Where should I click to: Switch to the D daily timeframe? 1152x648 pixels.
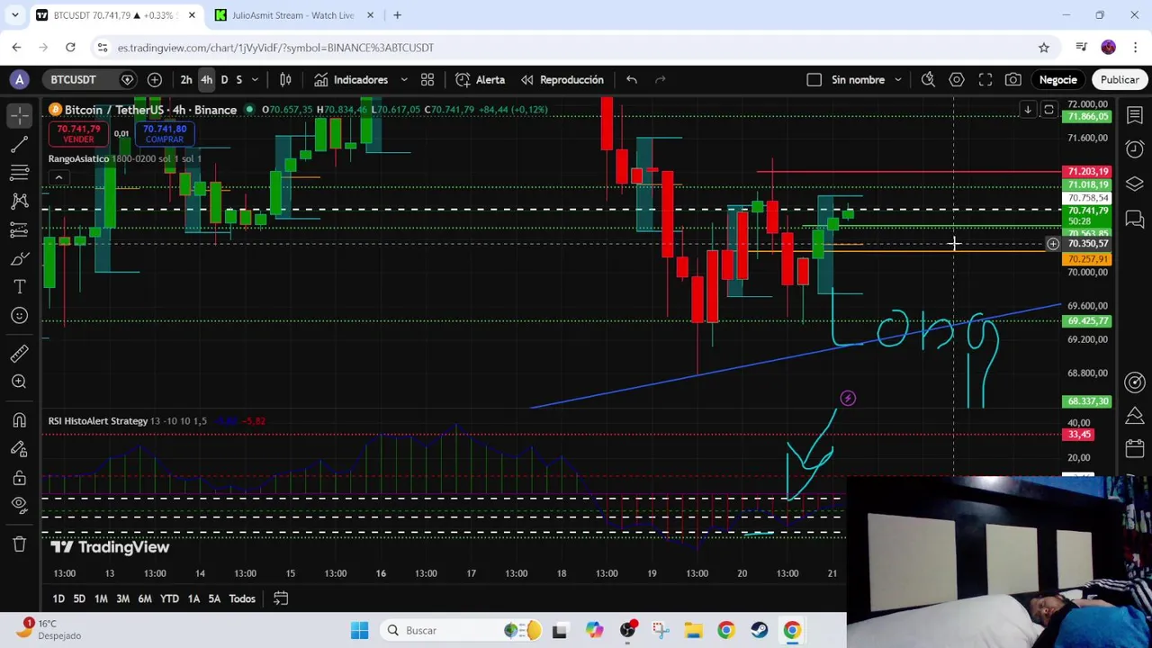coord(224,79)
